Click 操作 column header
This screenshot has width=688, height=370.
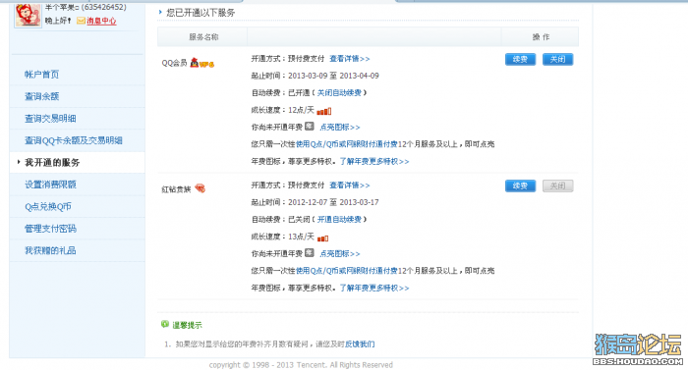(541, 37)
